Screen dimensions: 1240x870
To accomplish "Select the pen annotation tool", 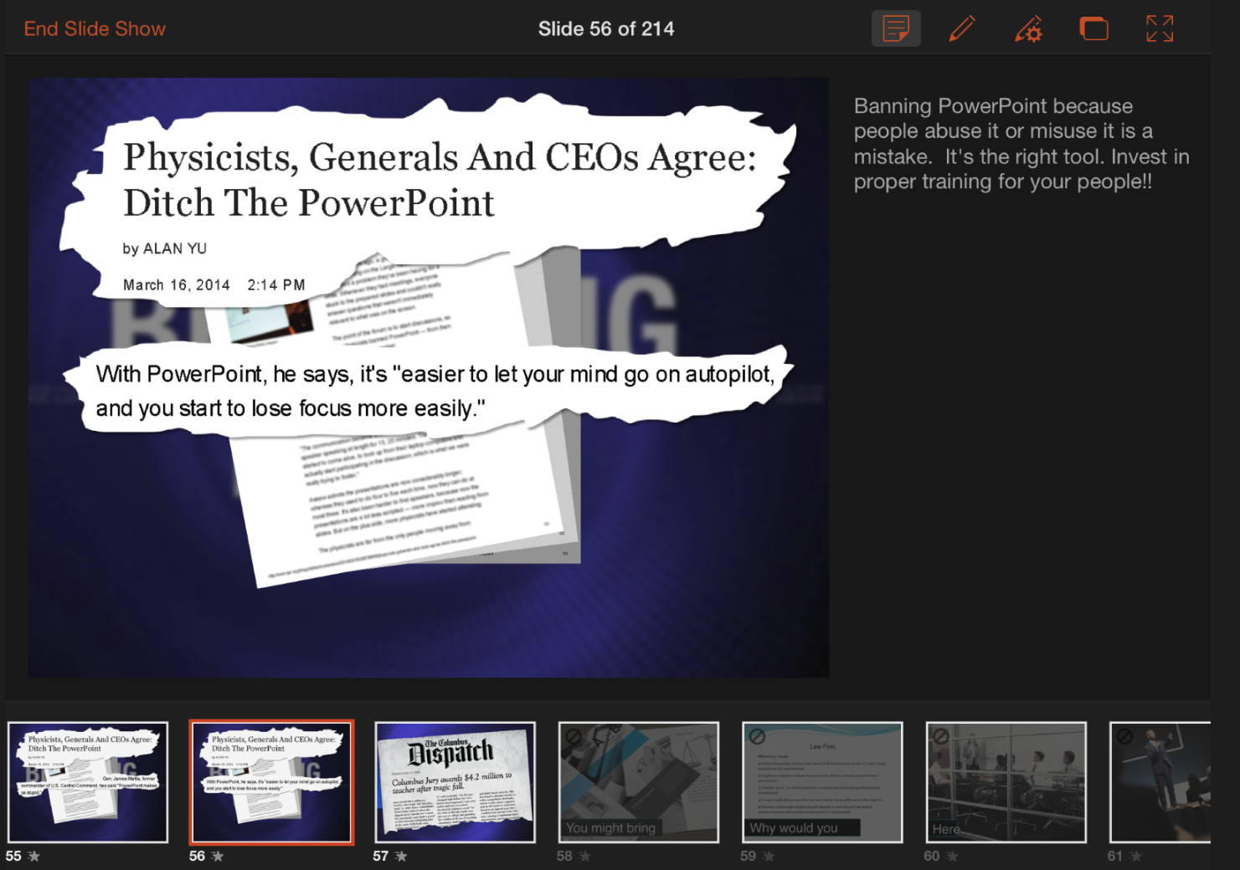I will 962,28.
